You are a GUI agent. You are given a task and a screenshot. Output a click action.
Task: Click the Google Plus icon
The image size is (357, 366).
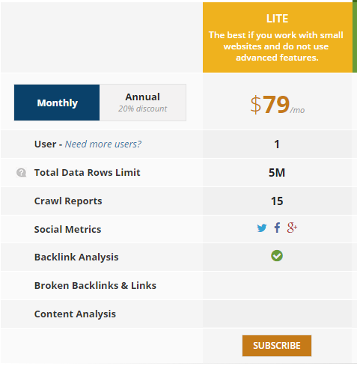pos(292,228)
